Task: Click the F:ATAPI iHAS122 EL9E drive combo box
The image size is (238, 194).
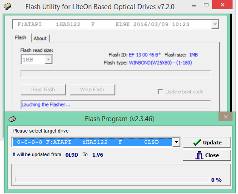Action: [115, 24]
